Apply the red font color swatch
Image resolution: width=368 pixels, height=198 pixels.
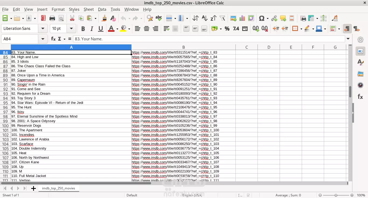click(111, 29)
